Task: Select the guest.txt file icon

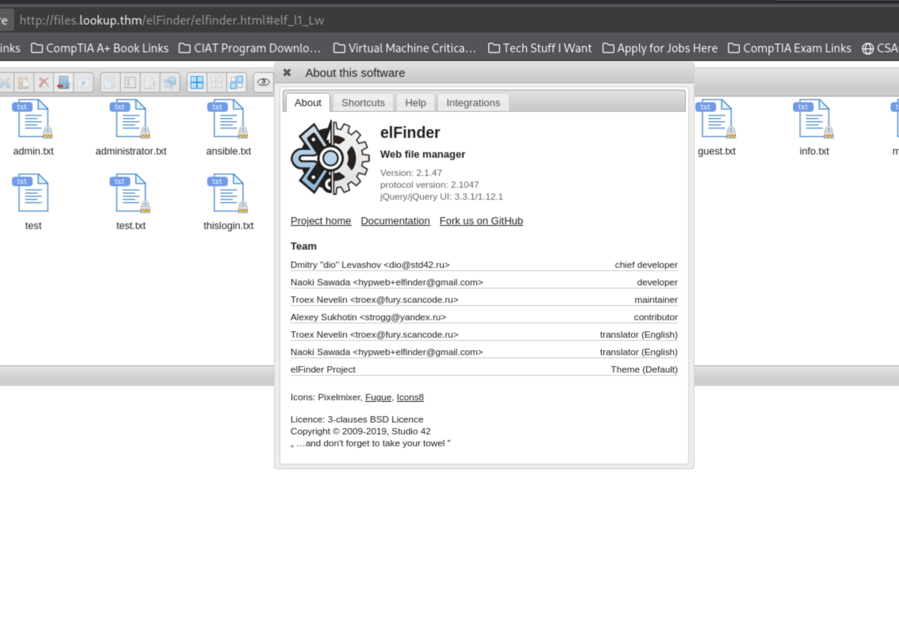Action: [716, 119]
